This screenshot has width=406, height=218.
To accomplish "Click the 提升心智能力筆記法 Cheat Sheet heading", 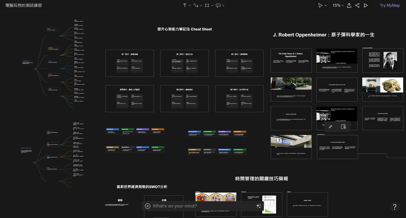I will [184, 29].
